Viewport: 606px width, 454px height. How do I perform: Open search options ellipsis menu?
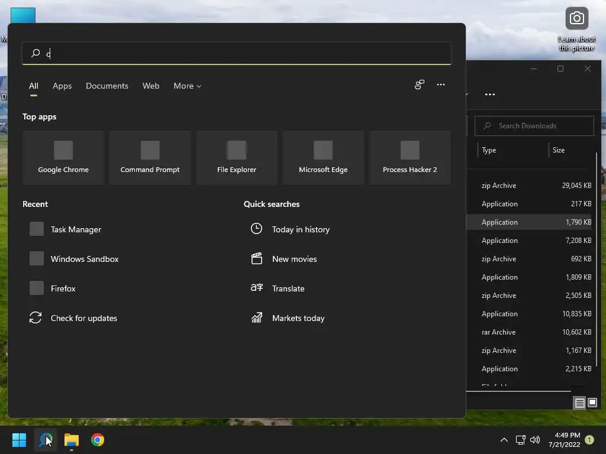coord(440,85)
